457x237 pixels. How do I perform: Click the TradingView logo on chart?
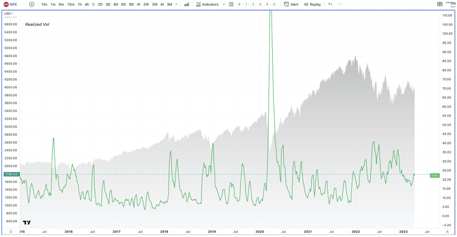pos(27,222)
